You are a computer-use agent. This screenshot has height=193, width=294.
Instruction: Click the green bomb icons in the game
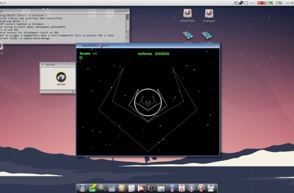(x=162, y=54)
